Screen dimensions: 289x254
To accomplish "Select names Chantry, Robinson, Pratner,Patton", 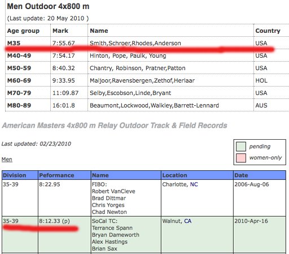I will (x=138, y=68).
